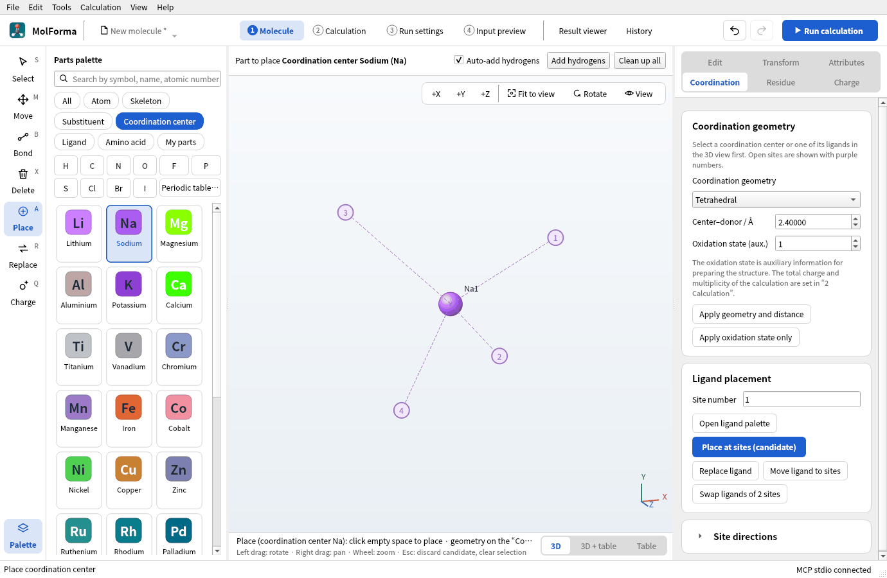Switch to the 3D + table view mode

(598, 546)
